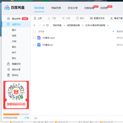Click the 离线下载 button

click(x=117, y=18)
